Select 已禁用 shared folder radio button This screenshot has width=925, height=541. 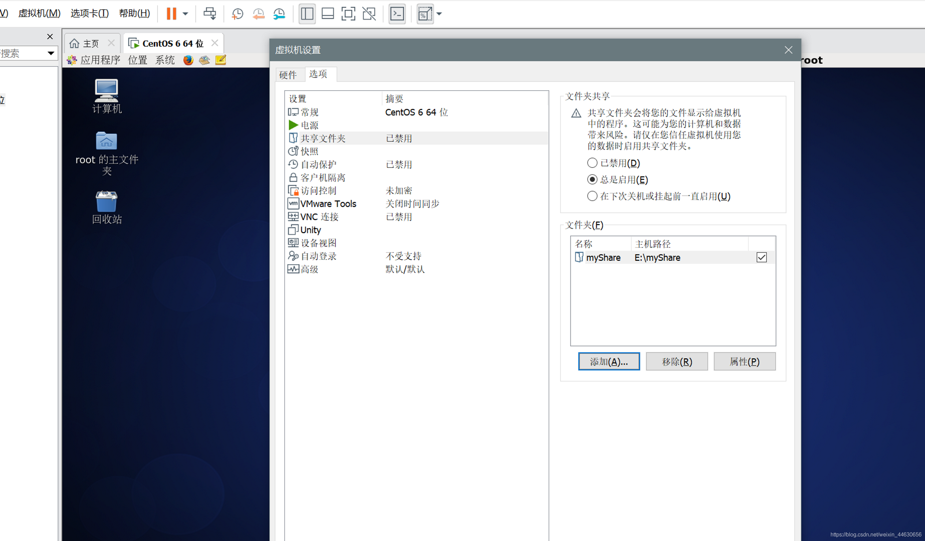point(592,163)
